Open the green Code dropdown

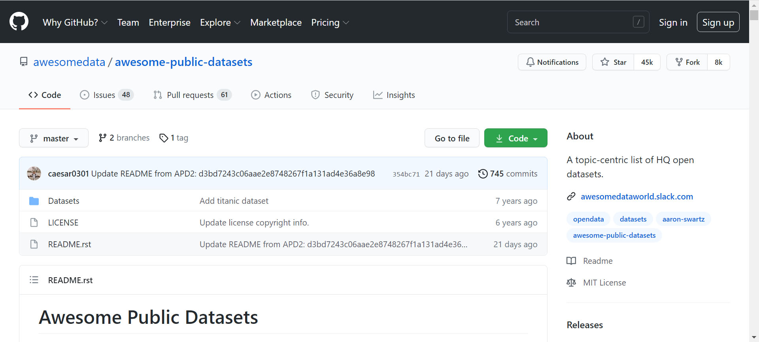pyautogui.click(x=515, y=138)
